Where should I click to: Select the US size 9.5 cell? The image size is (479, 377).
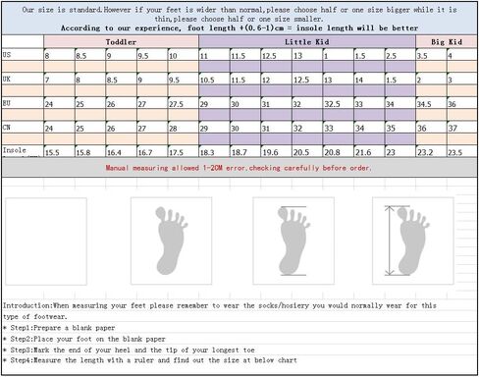pyautogui.click(x=152, y=55)
